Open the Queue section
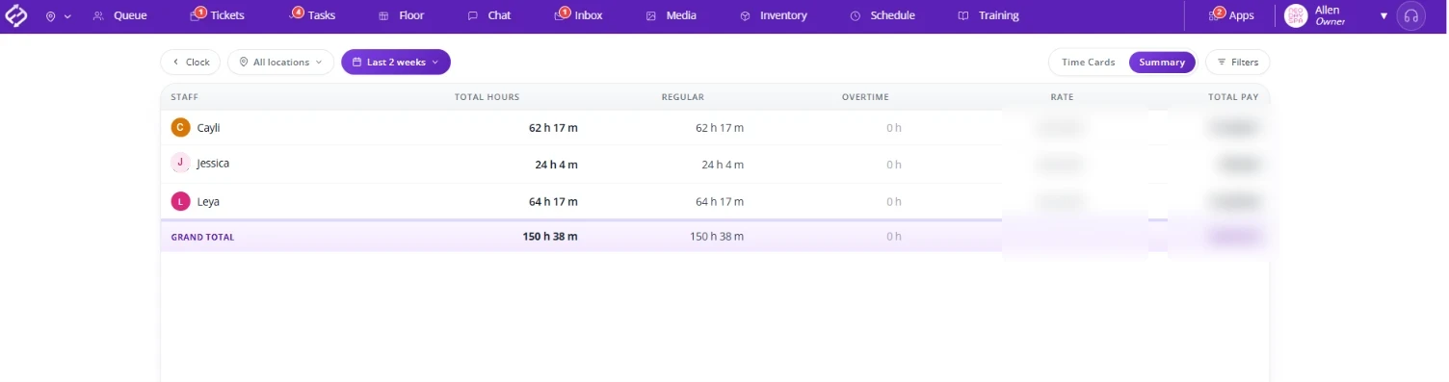Screen dimensions: 1449x382 pyautogui.click(x=120, y=15)
